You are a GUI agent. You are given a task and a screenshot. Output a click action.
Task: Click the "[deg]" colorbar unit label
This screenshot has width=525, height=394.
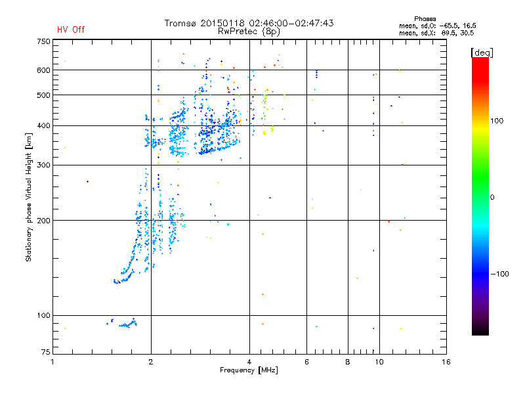[482, 53]
